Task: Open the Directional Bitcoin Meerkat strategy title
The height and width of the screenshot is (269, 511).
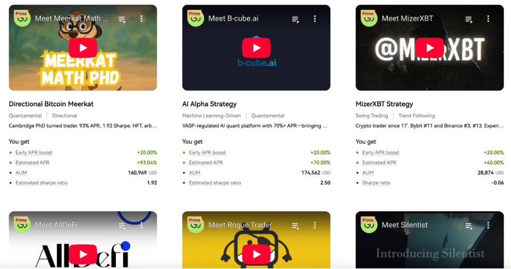Action: tap(51, 104)
